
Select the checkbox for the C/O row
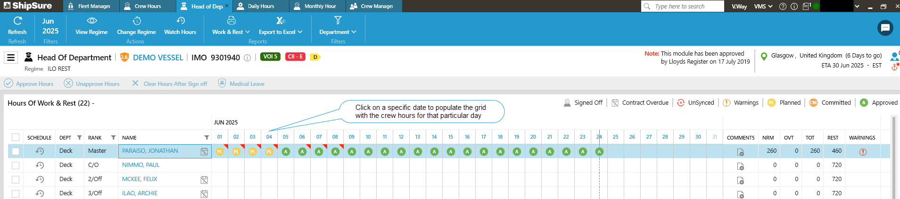16,166
